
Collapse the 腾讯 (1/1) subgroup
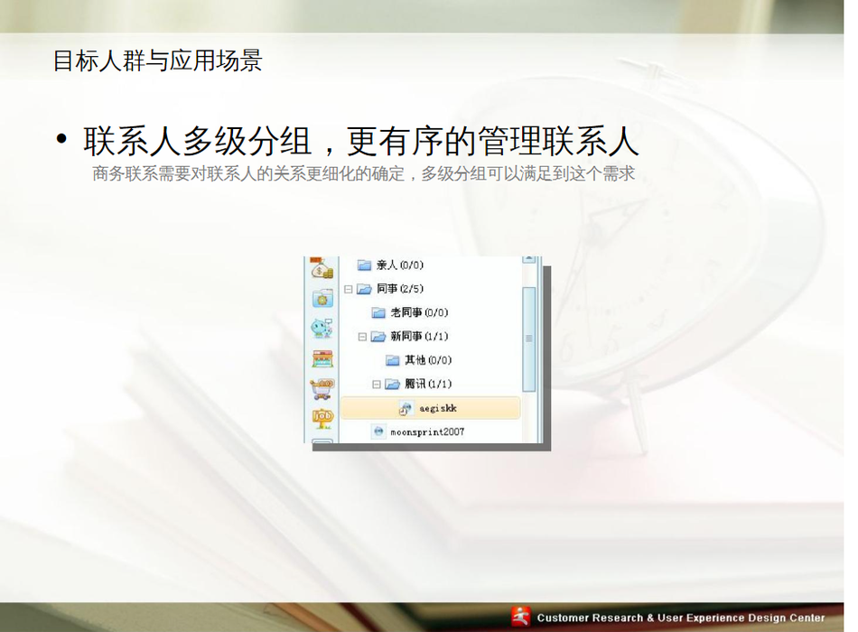click(378, 385)
